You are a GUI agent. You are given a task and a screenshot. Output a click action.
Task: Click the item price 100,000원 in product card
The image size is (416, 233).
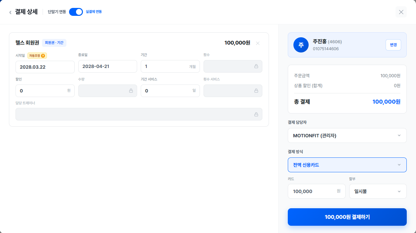237,43
